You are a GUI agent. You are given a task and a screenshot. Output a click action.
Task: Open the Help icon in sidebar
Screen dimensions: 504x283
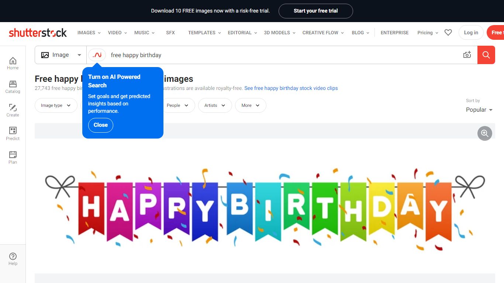[13, 259]
